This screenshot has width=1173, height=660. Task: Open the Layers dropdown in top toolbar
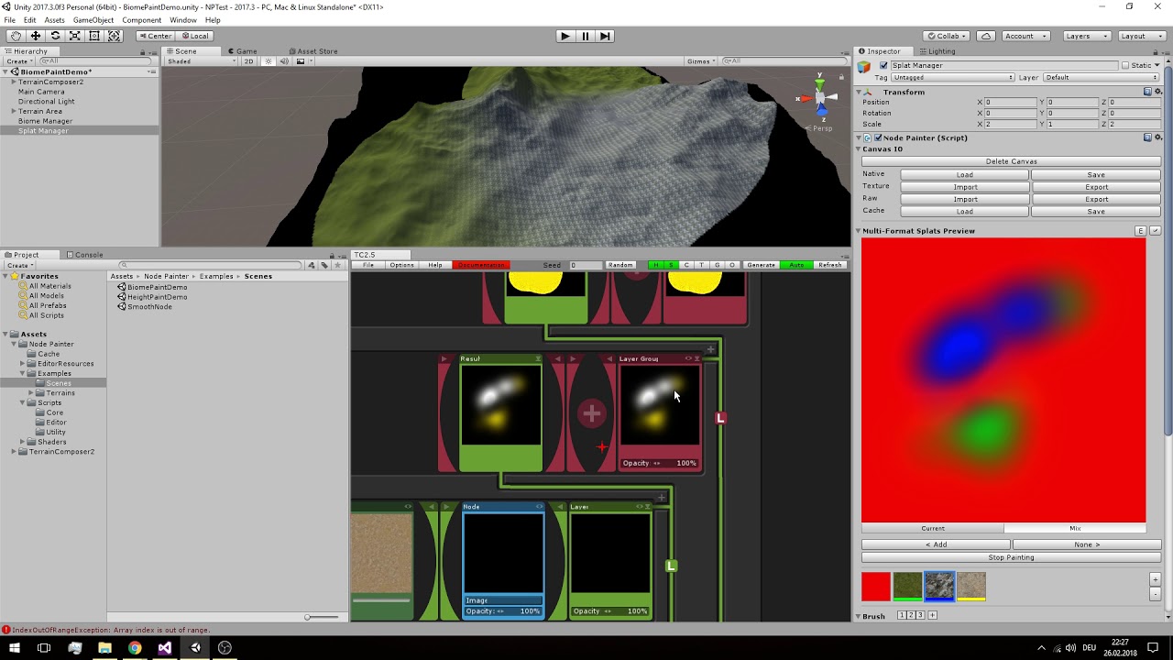(x=1085, y=36)
